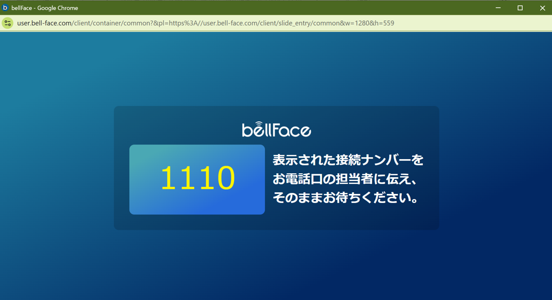Click the text line 'お電話口の担当者に伝え、'
Screen dimensions: 552x300
pos(345,179)
